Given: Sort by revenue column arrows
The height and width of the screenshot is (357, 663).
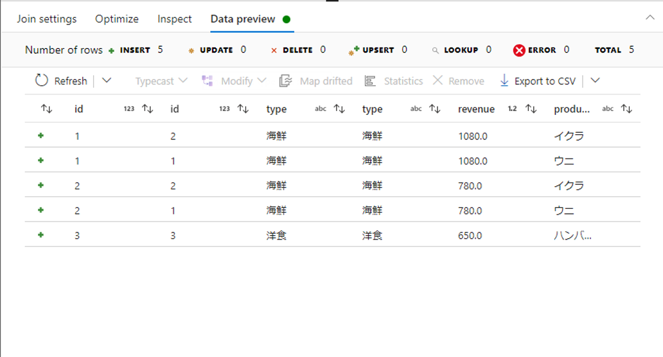Looking at the screenshot, I should pos(531,109).
